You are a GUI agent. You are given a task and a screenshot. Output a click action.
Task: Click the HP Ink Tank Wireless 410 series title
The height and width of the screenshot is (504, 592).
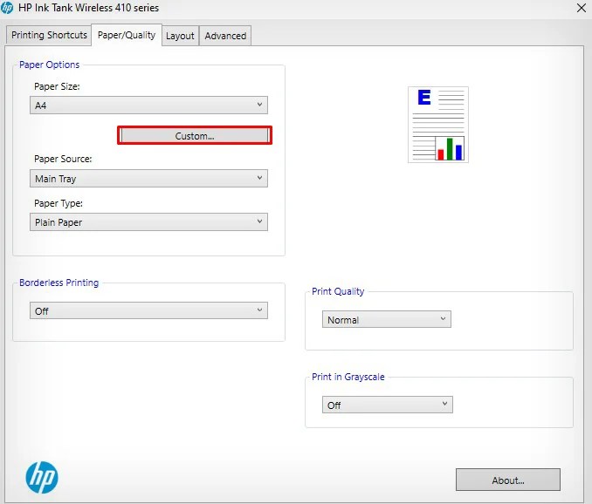(89, 8)
